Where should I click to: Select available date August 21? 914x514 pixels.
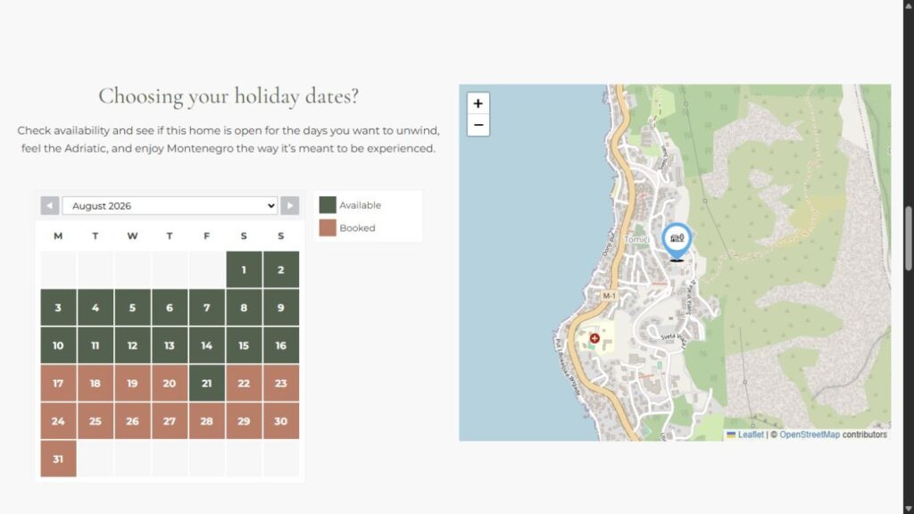point(206,384)
